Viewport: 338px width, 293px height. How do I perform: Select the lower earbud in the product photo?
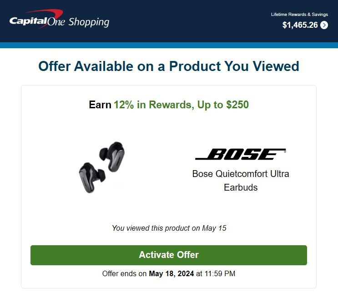click(92, 177)
